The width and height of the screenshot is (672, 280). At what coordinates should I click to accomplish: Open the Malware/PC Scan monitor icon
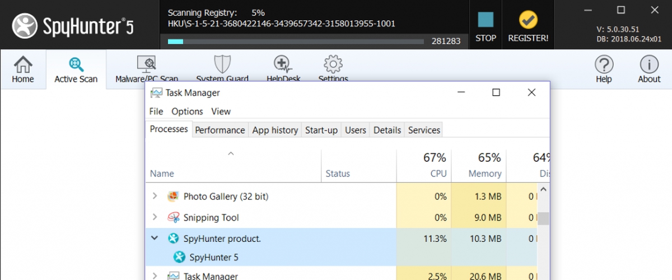(x=146, y=64)
